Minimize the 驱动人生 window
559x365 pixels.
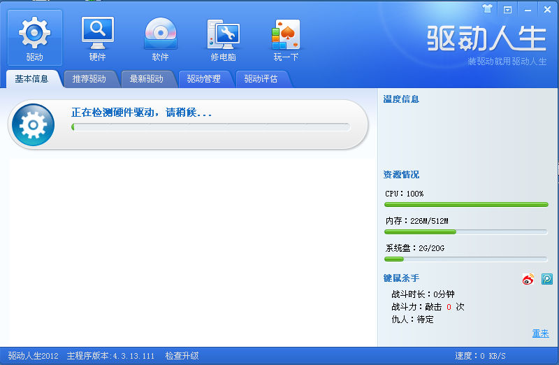tap(528, 10)
